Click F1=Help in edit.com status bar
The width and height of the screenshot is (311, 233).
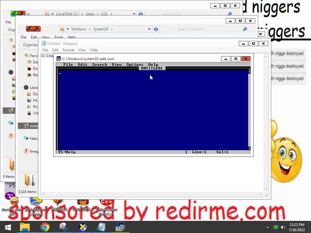[67, 152]
